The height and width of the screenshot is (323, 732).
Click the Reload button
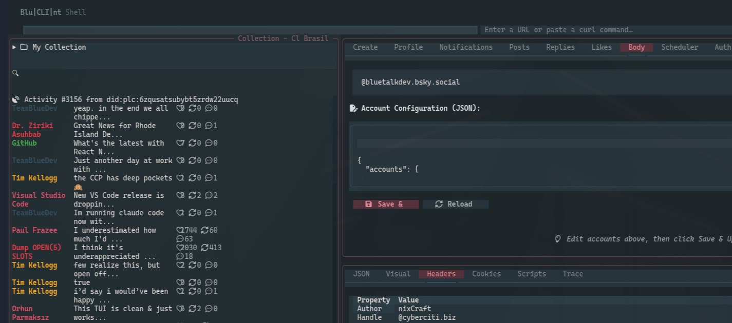(x=455, y=204)
